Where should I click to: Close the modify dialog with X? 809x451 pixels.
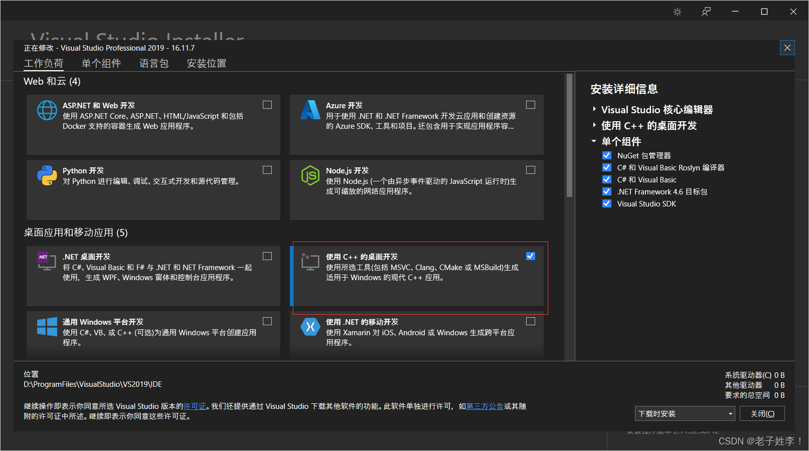[787, 48]
